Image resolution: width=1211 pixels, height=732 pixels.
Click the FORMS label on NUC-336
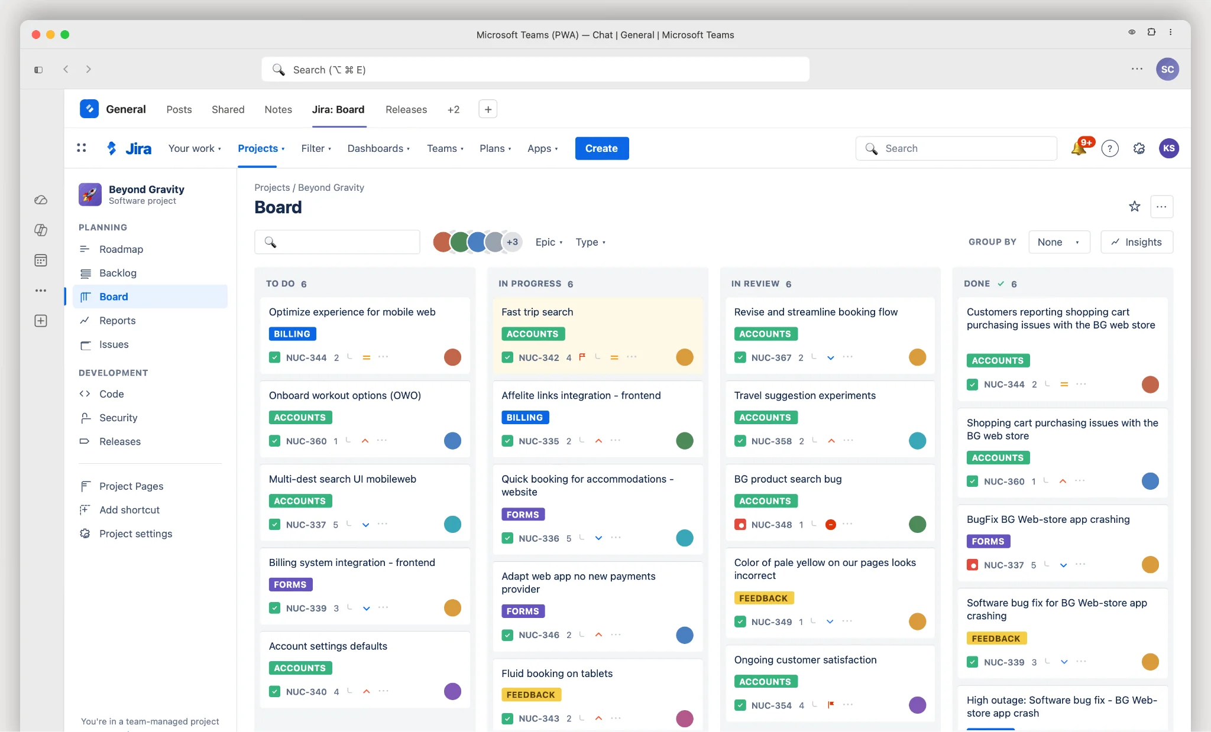(523, 515)
